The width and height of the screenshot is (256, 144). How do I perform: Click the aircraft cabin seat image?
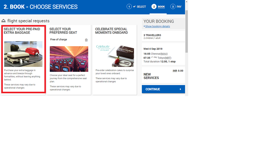click(x=69, y=59)
